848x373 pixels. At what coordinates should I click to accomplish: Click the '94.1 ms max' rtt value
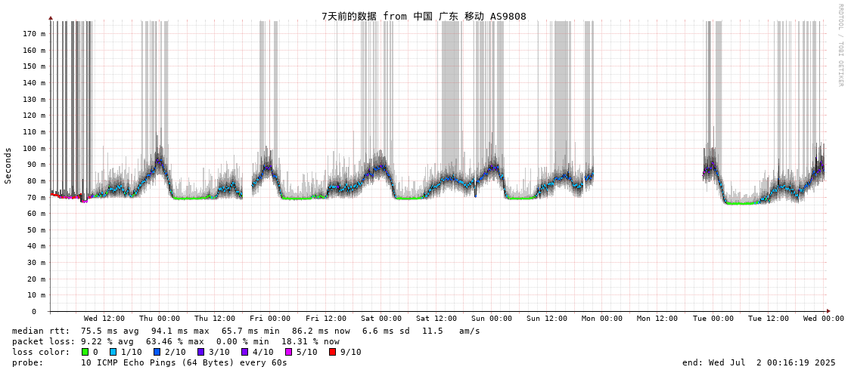tap(180, 331)
